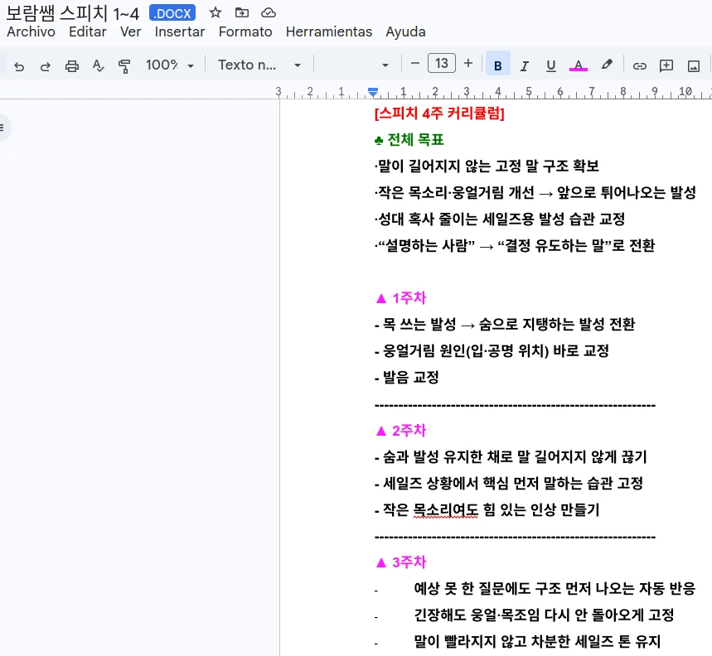Open the Editar menu

click(87, 31)
